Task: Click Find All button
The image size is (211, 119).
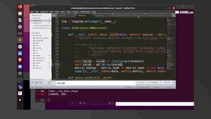Action: tap(166, 83)
